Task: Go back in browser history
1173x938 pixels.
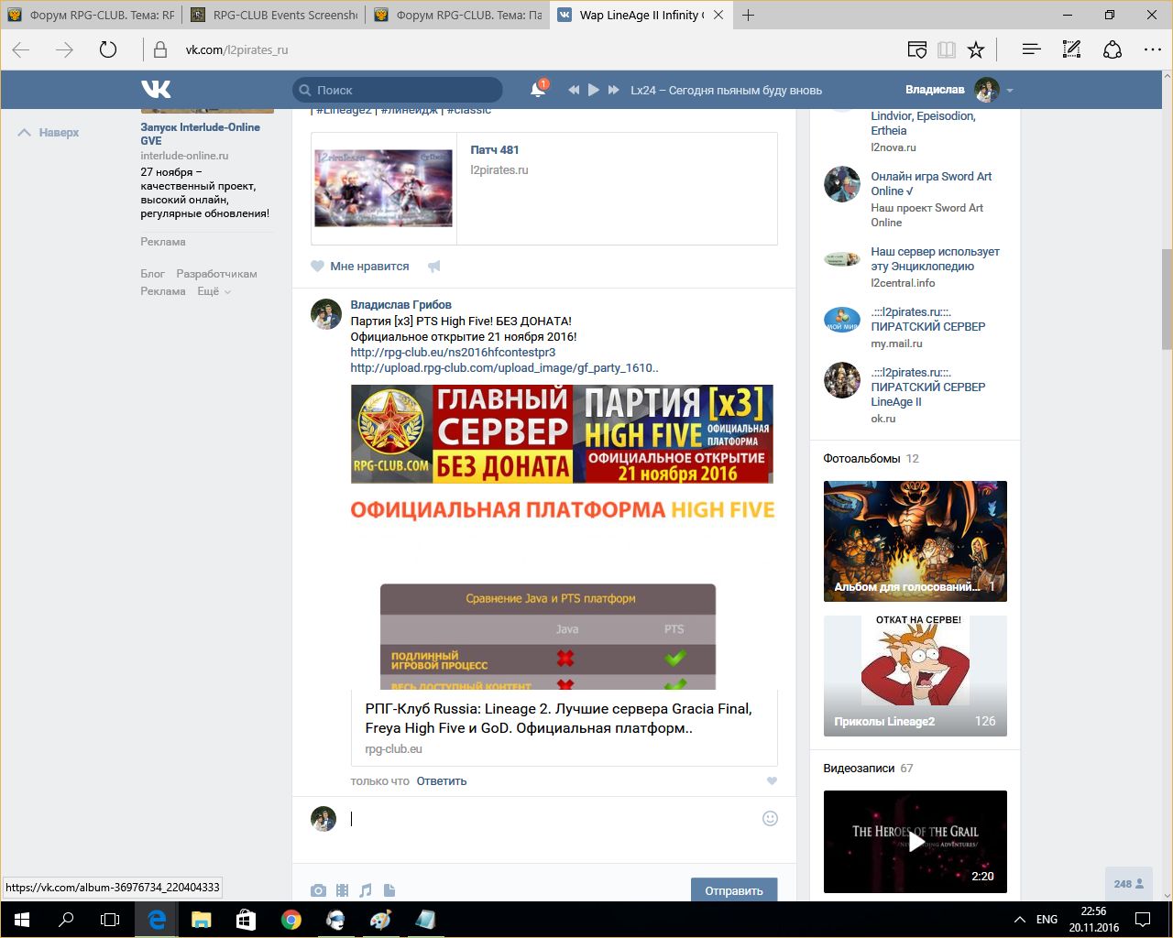Action: [21, 49]
